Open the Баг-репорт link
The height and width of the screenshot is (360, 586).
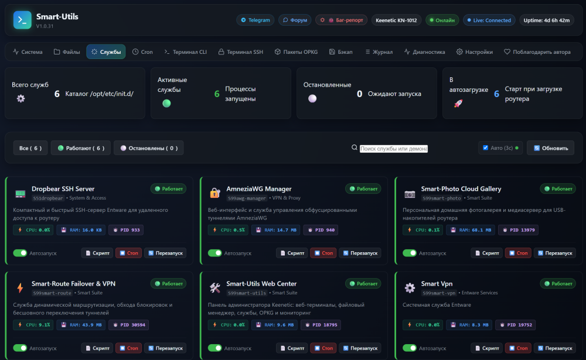pos(342,20)
